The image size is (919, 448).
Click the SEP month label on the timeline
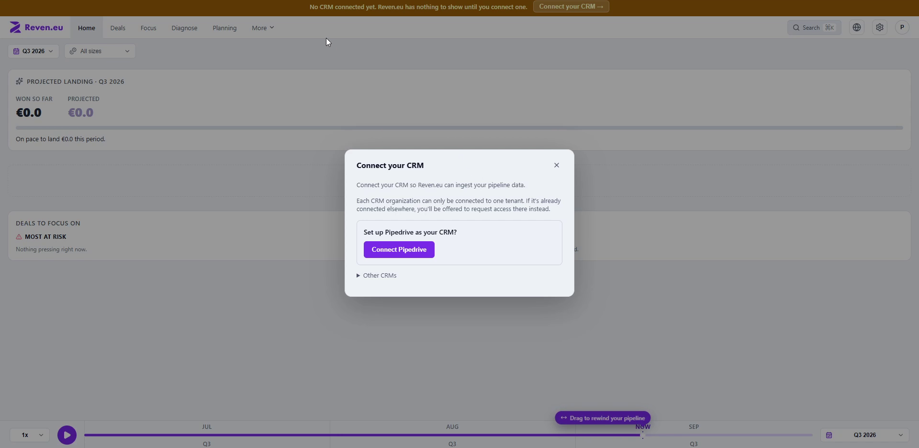tap(694, 427)
